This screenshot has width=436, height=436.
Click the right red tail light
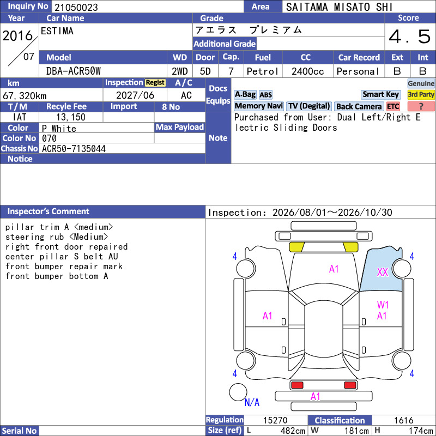350,385
